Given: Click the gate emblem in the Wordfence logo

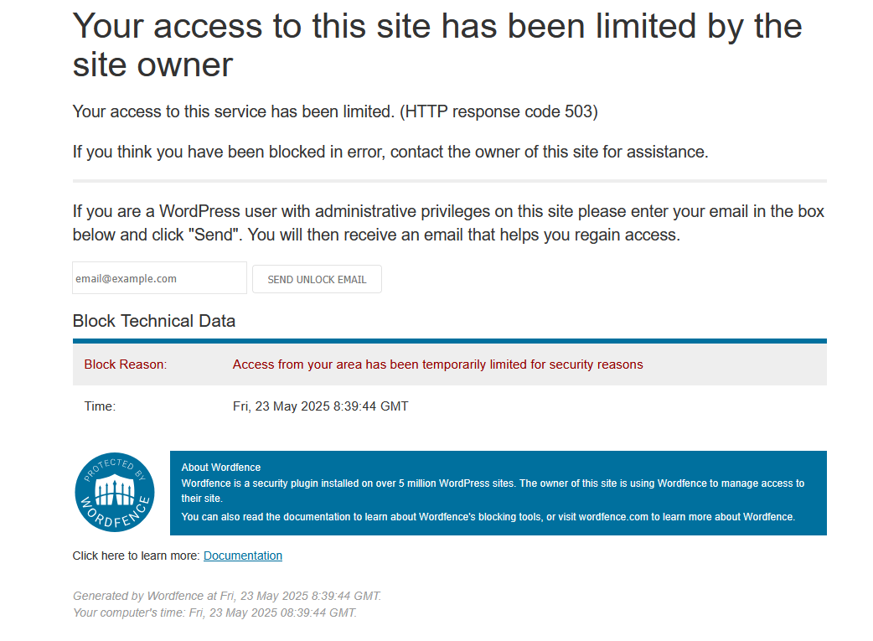Looking at the screenshot, I should pyautogui.click(x=115, y=490).
